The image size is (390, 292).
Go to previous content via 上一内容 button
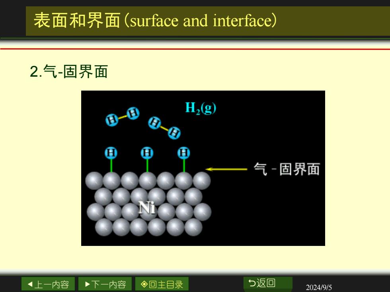coord(48,284)
